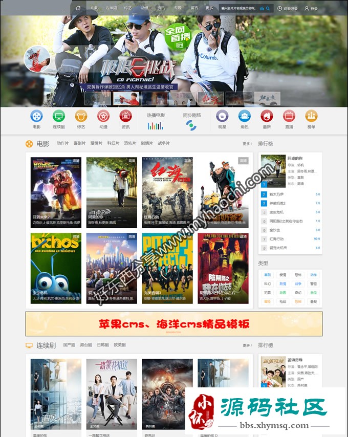This screenshot has width=348, height=437.
Task: Select the third thumbnail under the banner caption
Action: click(x=154, y=98)
